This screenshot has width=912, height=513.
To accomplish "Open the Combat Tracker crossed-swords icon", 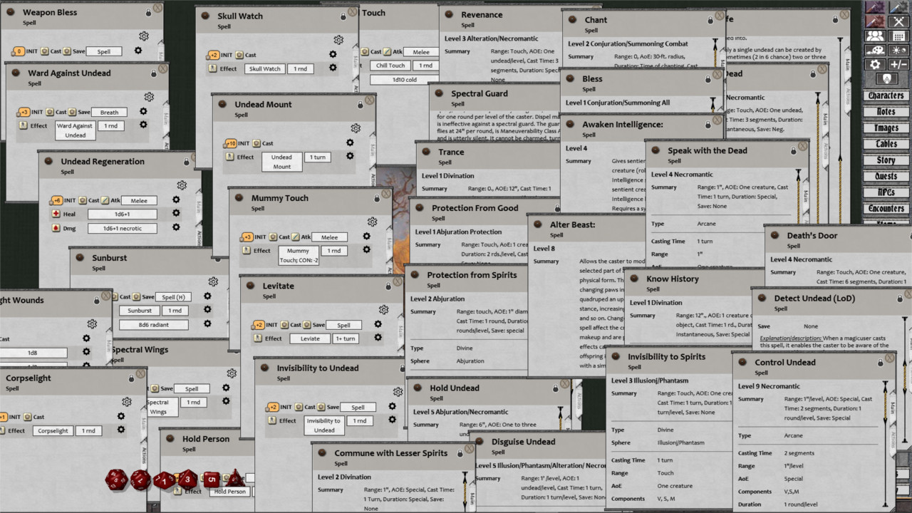I will [898, 22].
